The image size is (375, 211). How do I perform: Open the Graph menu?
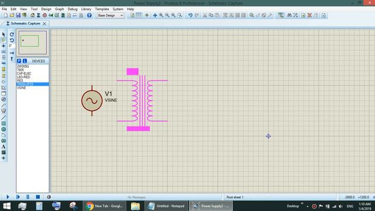[x=59, y=9]
